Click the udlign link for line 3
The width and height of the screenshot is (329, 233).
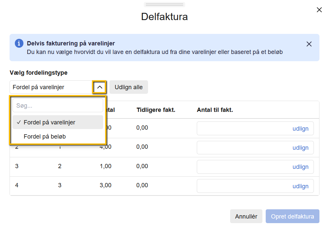(300, 167)
